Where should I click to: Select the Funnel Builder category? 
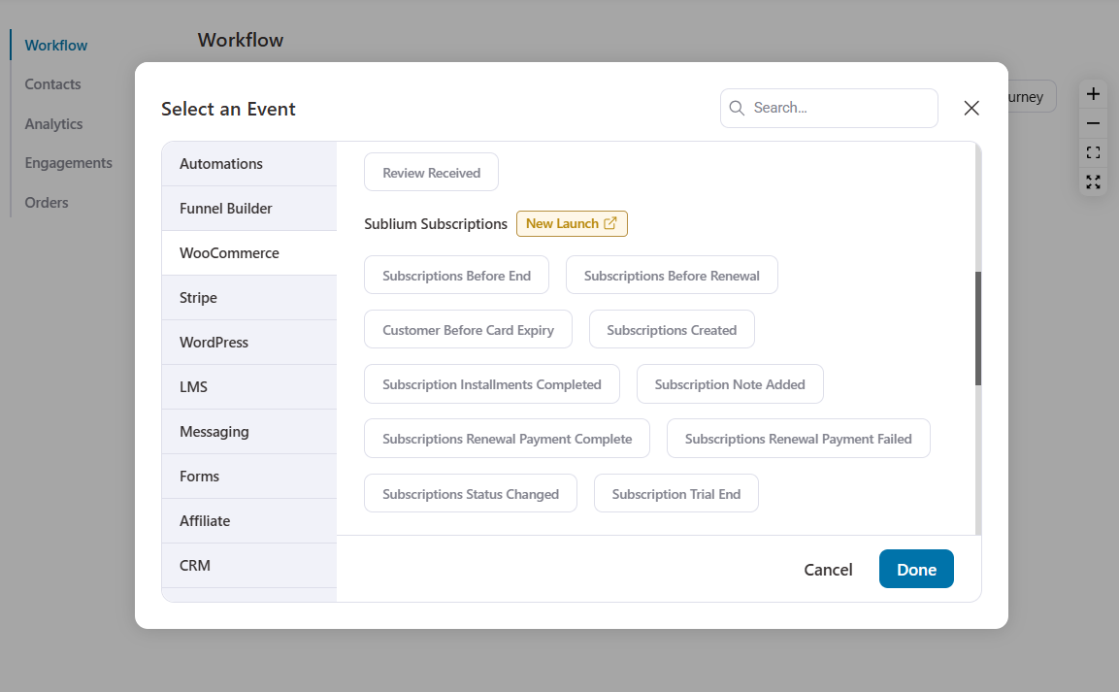249,209
